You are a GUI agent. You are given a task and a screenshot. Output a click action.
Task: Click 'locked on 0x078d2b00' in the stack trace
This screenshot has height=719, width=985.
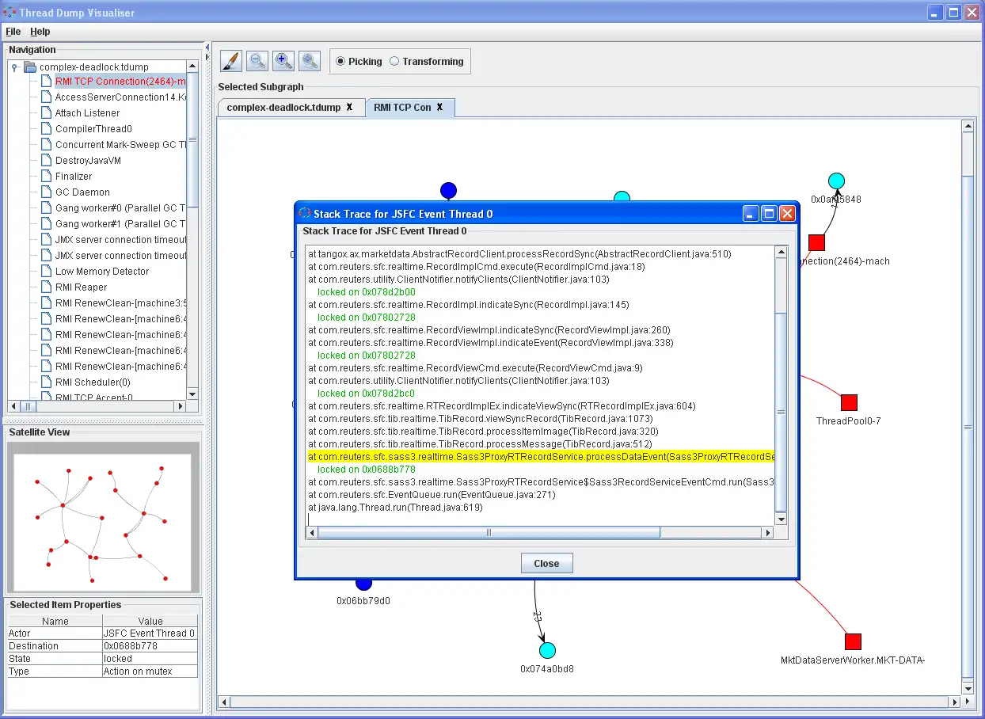tap(366, 292)
